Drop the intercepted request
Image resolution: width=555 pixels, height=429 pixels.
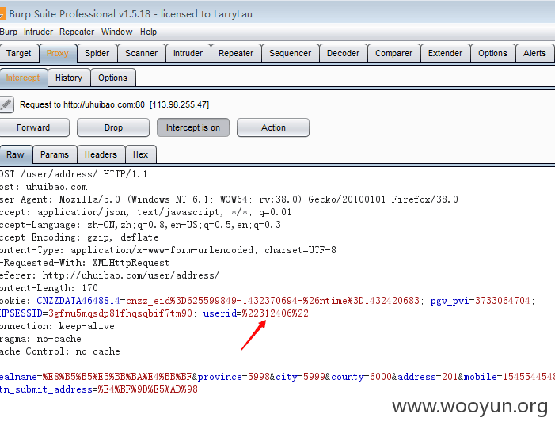tap(113, 127)
